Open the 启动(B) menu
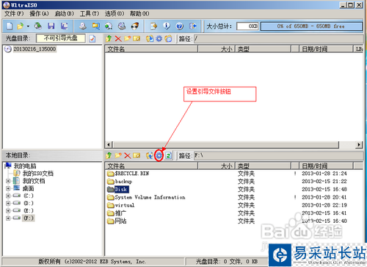This screenshot has height=267, width=367. coord(65,13)
